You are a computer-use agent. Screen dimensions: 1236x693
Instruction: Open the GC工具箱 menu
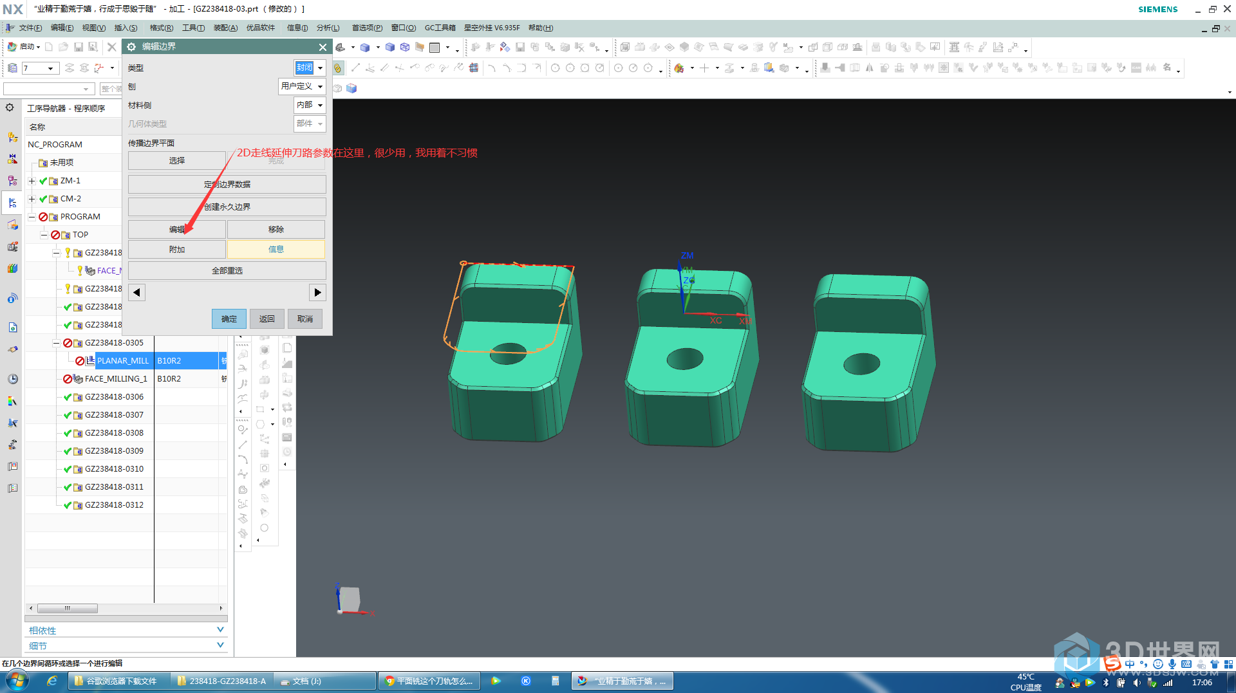(x=440, y=28)
